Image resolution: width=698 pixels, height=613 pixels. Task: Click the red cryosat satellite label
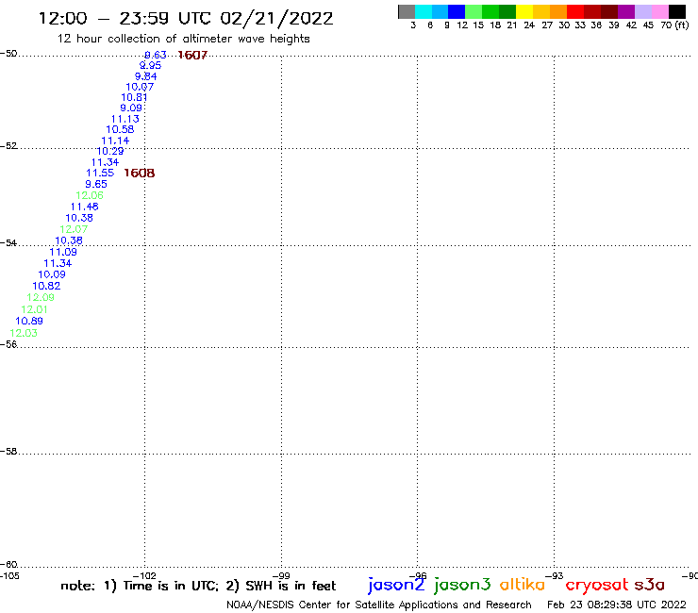(x=597, y=585)
